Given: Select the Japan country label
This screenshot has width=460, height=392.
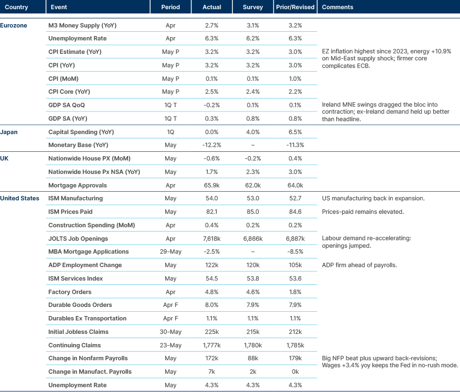Looking at the screenshot, I should pos(9,132).
